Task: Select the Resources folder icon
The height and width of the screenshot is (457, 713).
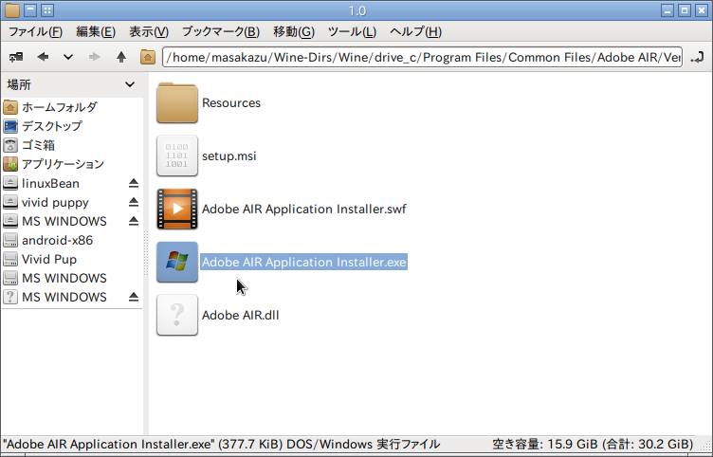Action: [x=177, y=102]
